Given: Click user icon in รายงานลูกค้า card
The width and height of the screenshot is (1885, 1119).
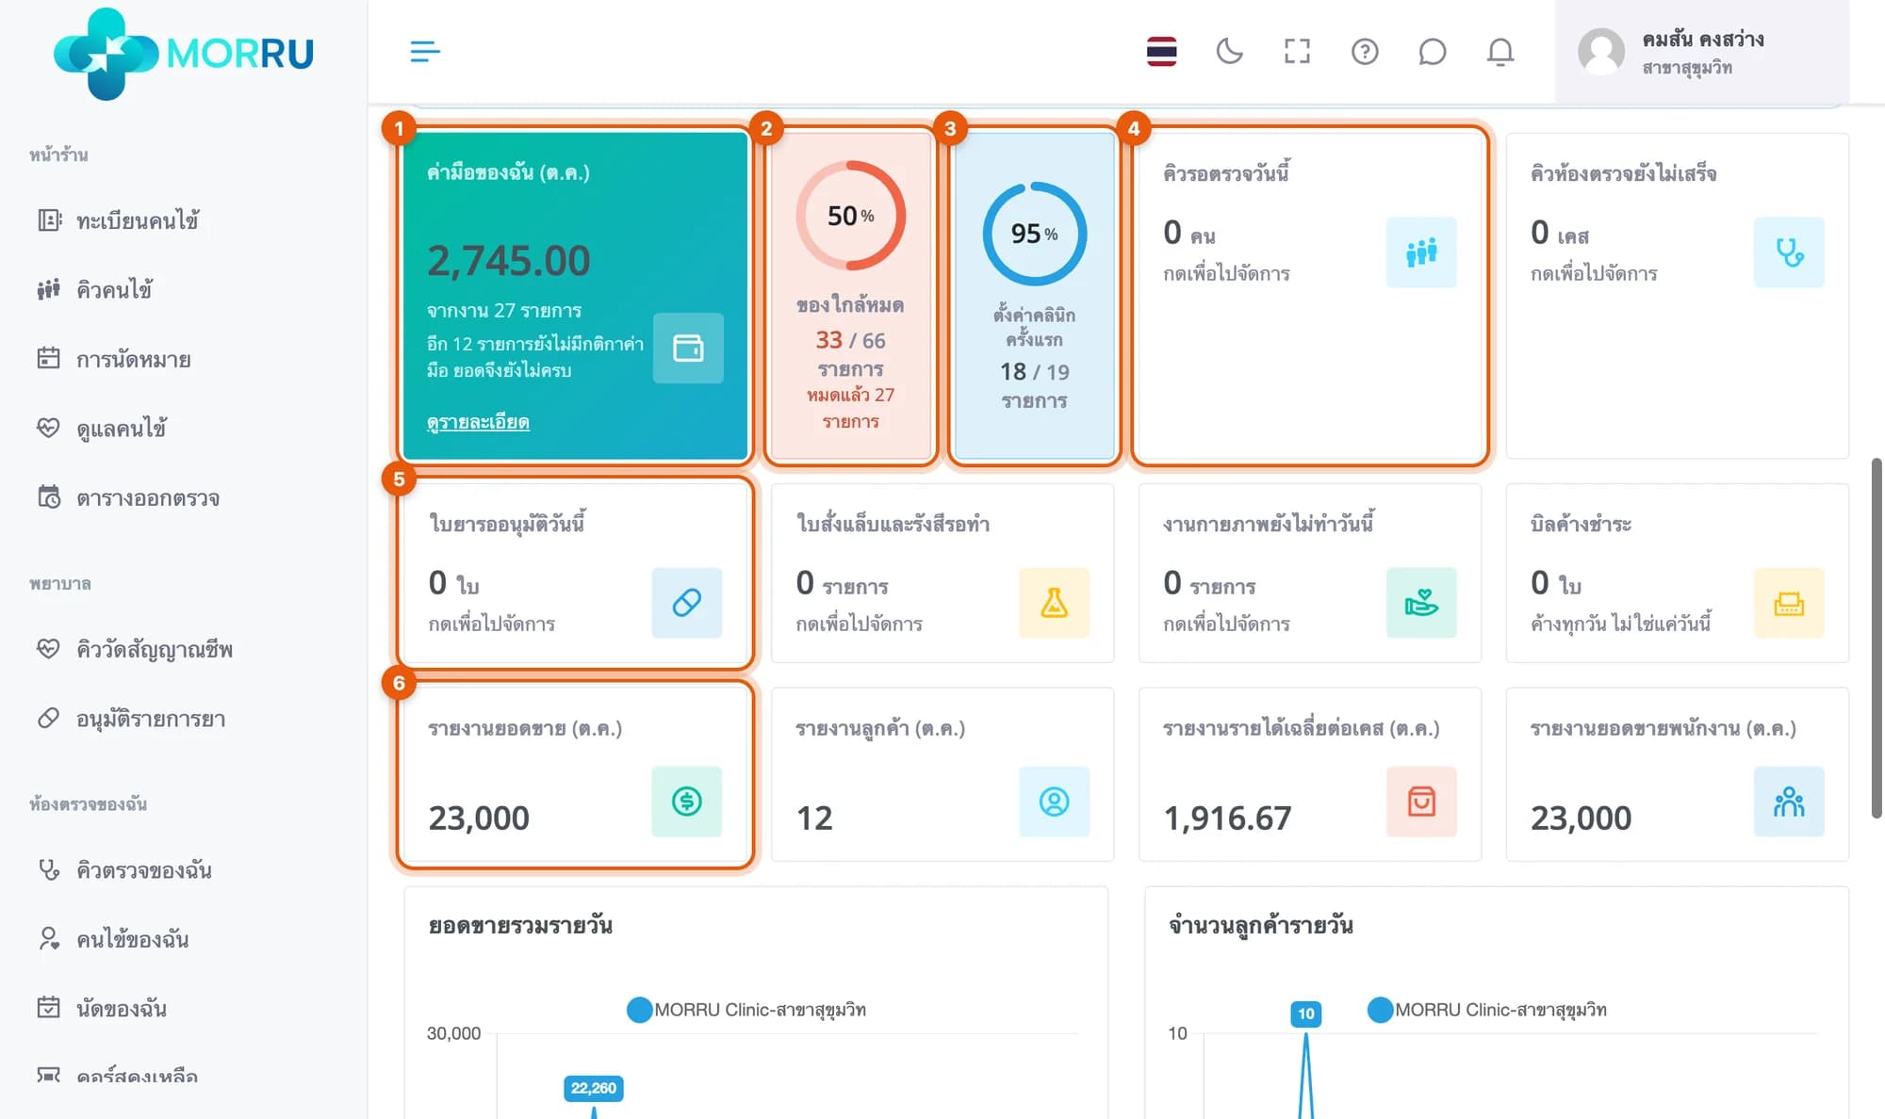Looking at the screenshot, I should tap(1055, 802).
